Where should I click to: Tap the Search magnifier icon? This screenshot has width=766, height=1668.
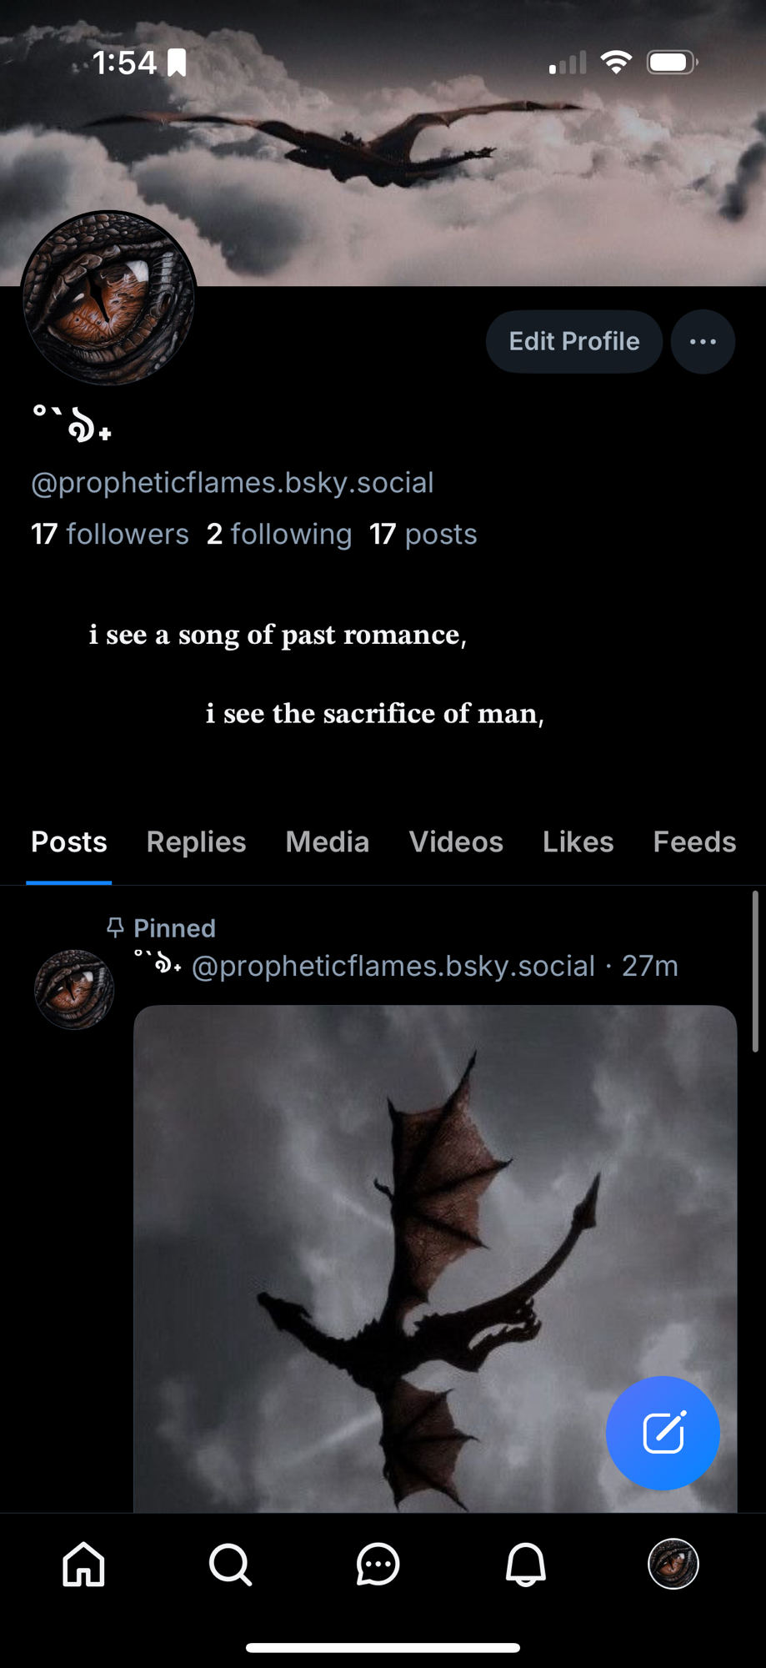tap(230, 1564)
